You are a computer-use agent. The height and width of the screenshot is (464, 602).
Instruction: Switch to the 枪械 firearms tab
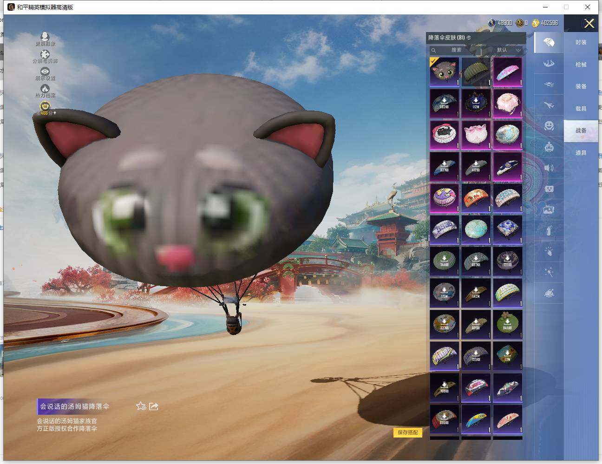point(581,65)
